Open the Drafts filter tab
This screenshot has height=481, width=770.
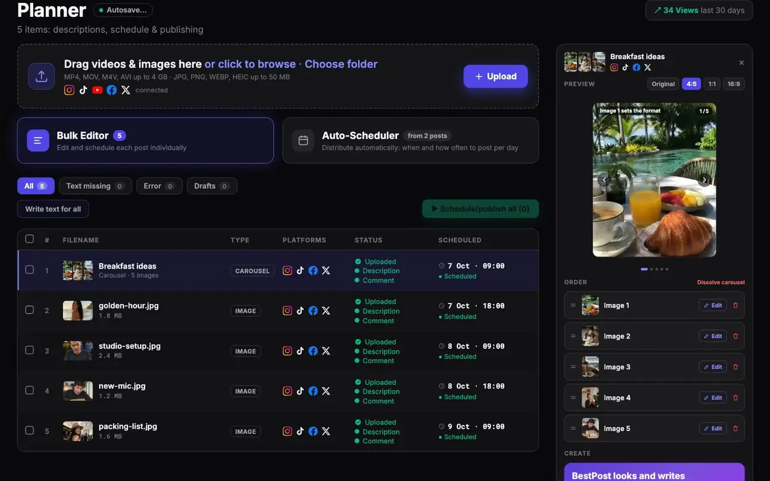coord(212,186)
